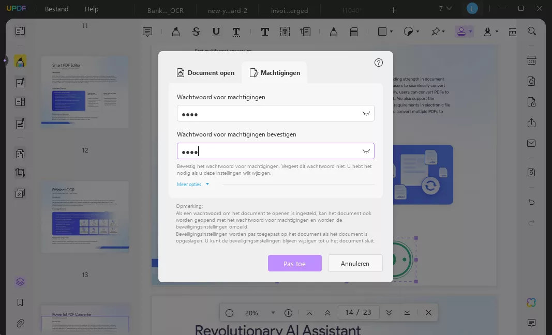552x335 pixels.
Task: Open the Send by email icon
Action: (531, 143)
